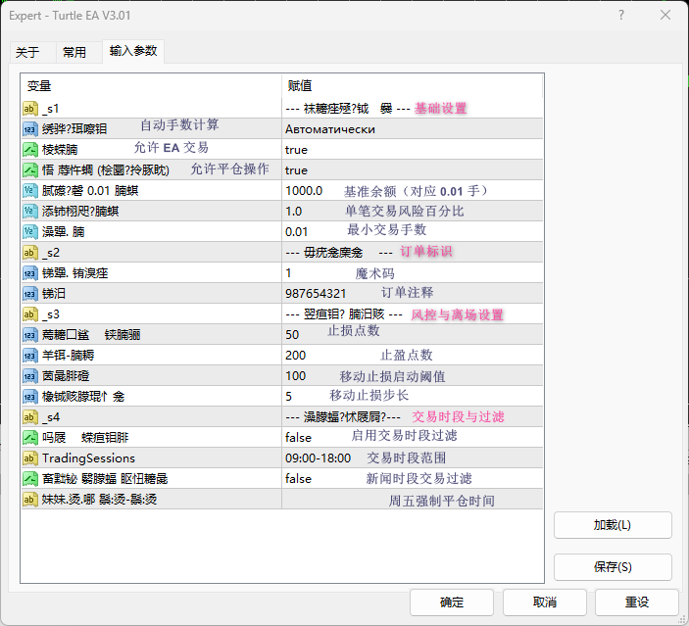This screenshot has height=626, width=689.
Task: Select the _s2 variable name
Action: 51,253
